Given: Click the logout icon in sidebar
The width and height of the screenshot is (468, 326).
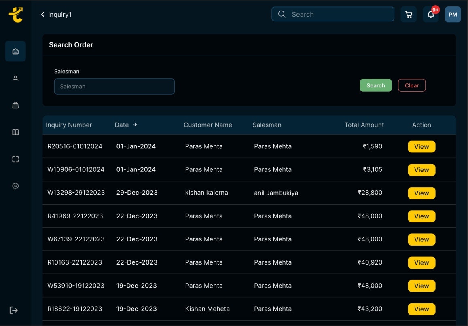Looking at the screenshot, I should coord(14,311).
